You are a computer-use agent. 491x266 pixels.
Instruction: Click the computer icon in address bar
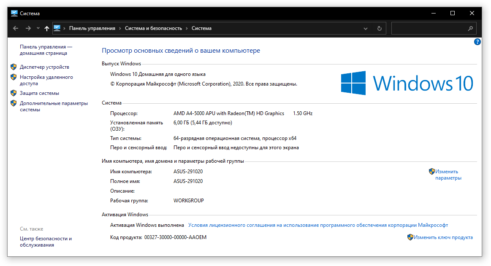click(57, 28)
